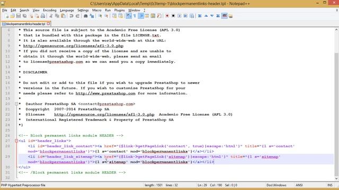Toggle Word Wrap in the toolbar

[x=129, y=16]
